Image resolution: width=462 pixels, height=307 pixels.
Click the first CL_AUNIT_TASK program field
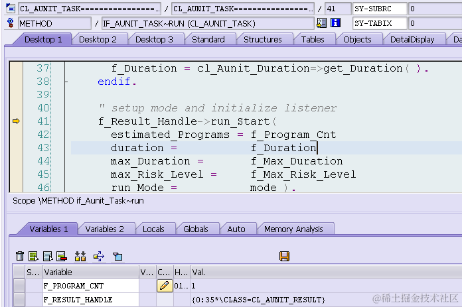pyautogui.click(x=90, y=9)
